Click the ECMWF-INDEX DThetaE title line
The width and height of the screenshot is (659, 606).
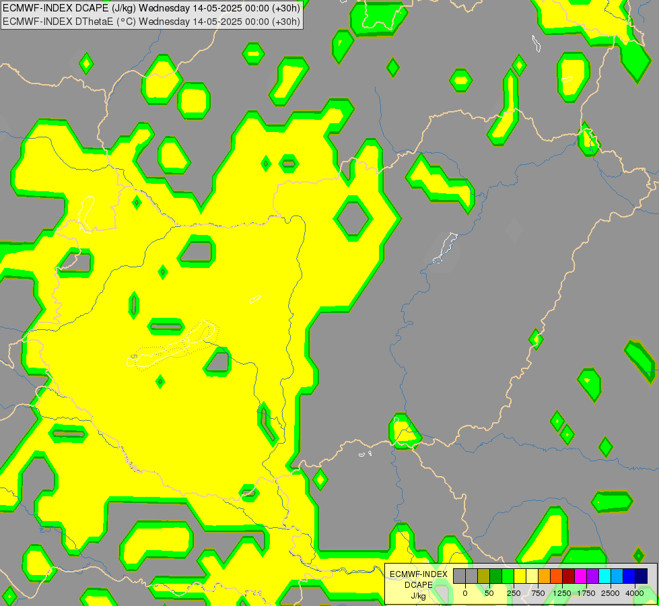pyautogui.click(x=151, y=22)
